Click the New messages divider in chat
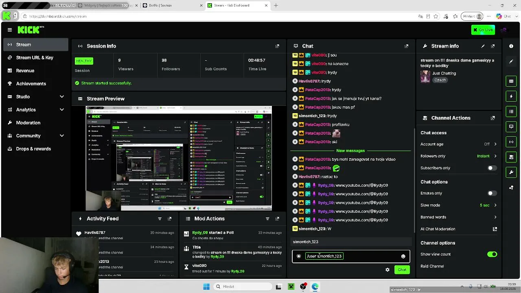The height and width of the screenshot is (293, 521). pos(350,151)
